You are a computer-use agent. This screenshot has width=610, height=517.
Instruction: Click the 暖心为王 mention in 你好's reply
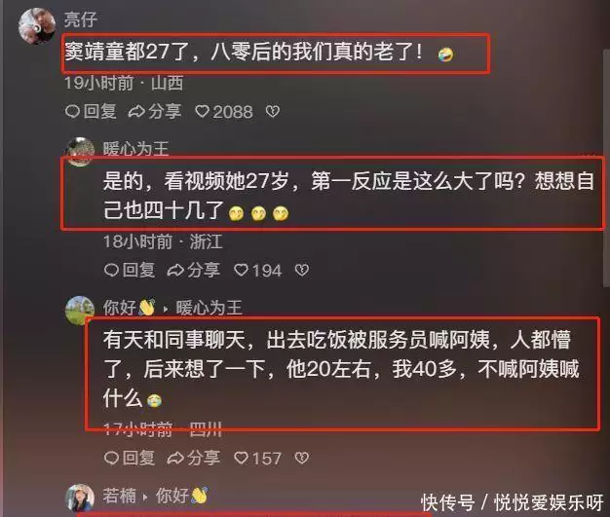210,308
